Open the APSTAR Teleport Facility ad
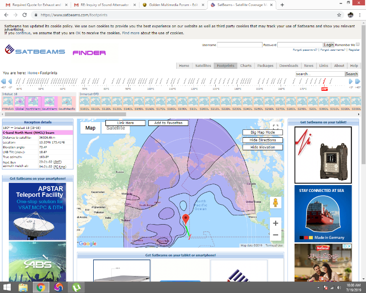The width and height of the screenshot is (366, 293). click(38, 211)
